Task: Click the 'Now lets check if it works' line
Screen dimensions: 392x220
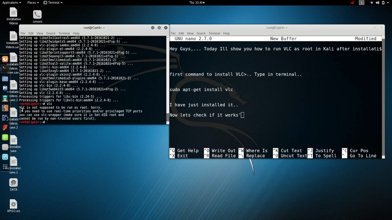Action: 205,115
